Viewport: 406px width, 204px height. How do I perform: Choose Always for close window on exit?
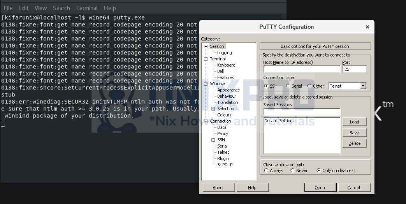[266, 171]
